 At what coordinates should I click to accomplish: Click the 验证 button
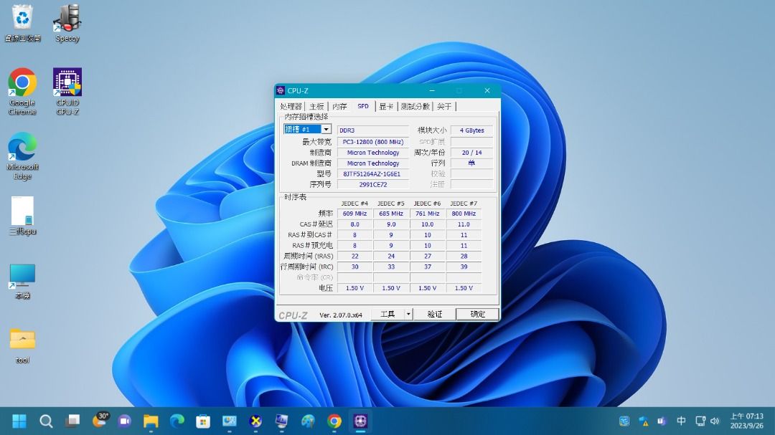(x=434, y=314)
